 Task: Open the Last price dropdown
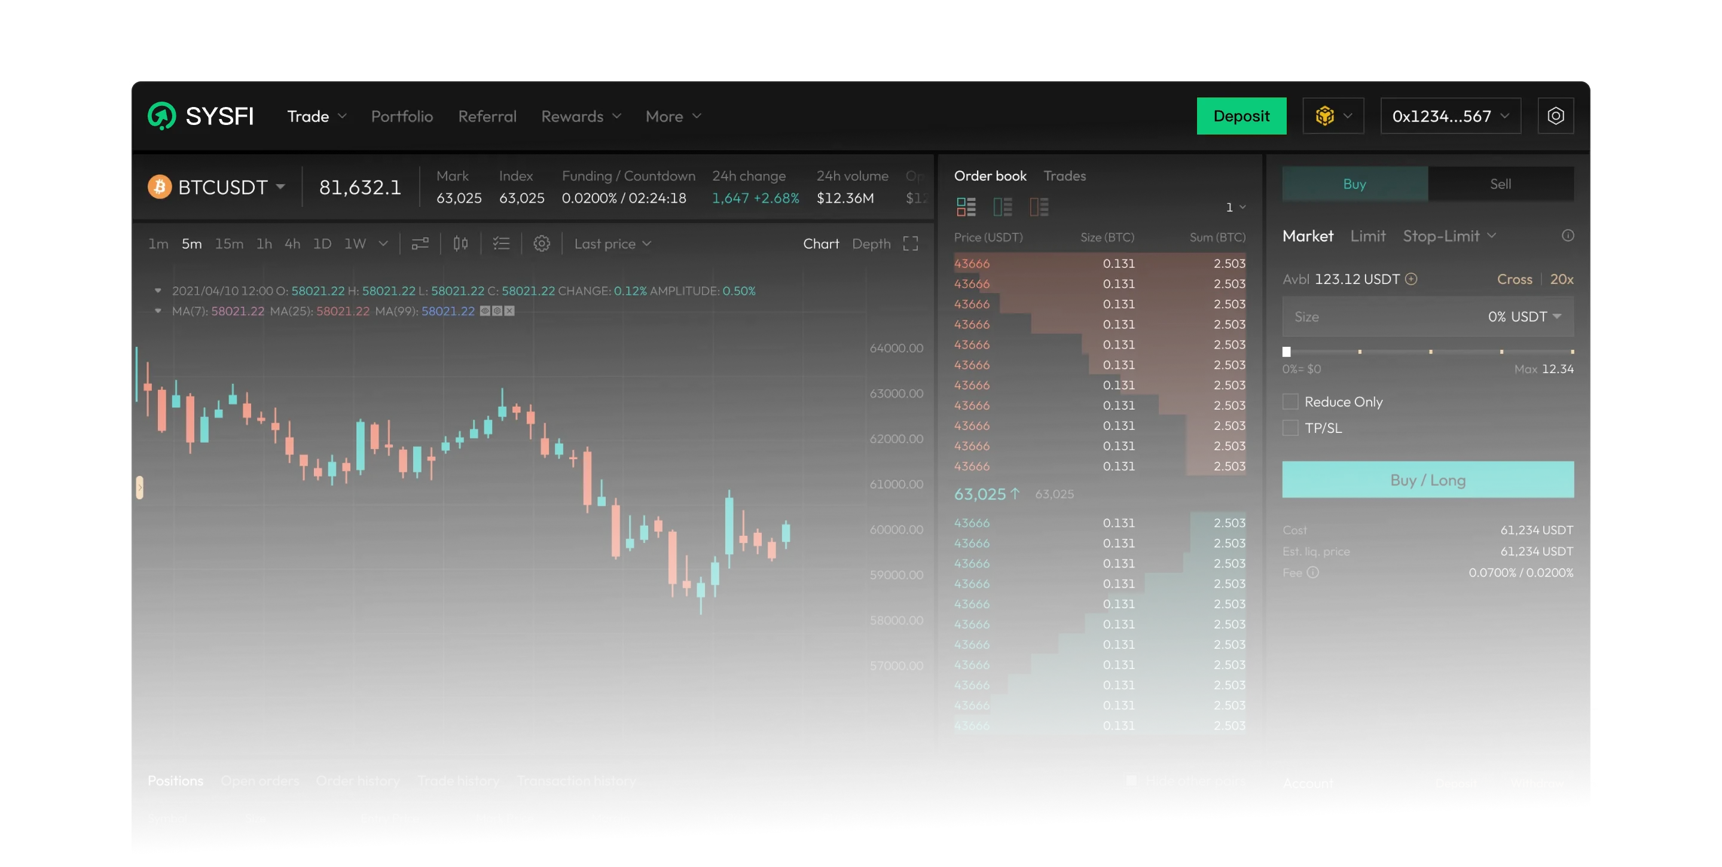click(612, 243)
